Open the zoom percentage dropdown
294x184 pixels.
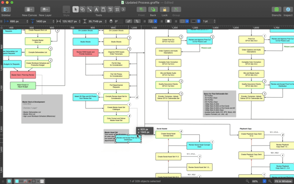coord(265,181)
